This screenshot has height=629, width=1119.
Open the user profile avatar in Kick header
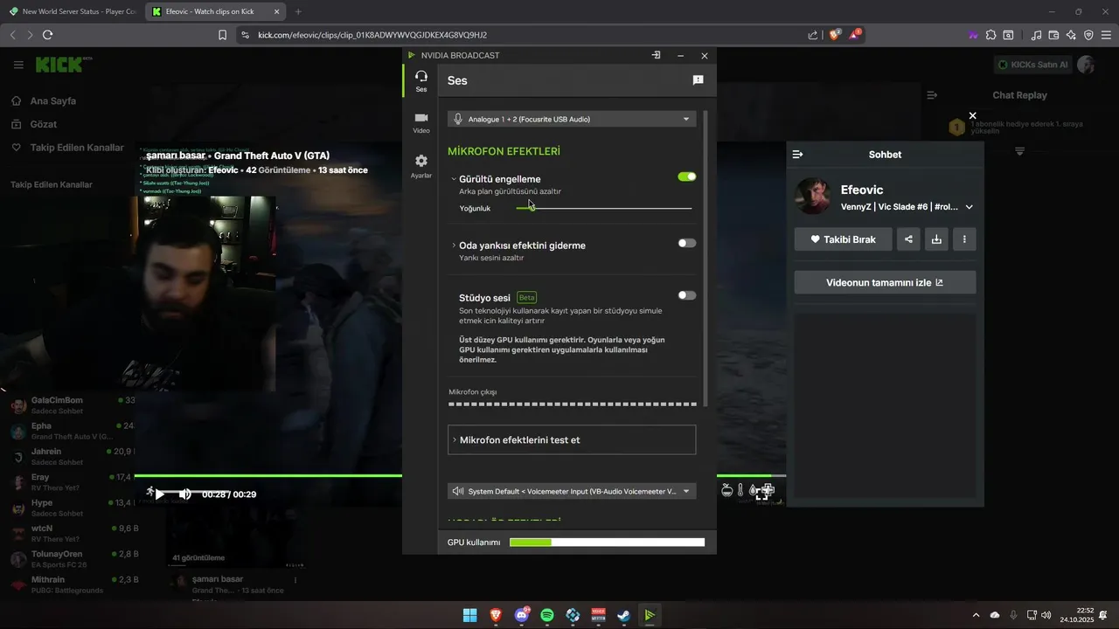[1087, 65]
